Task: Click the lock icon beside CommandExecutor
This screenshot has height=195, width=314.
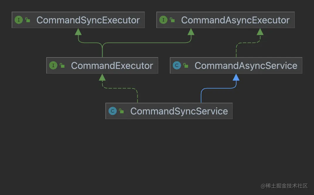Action: 62,65
